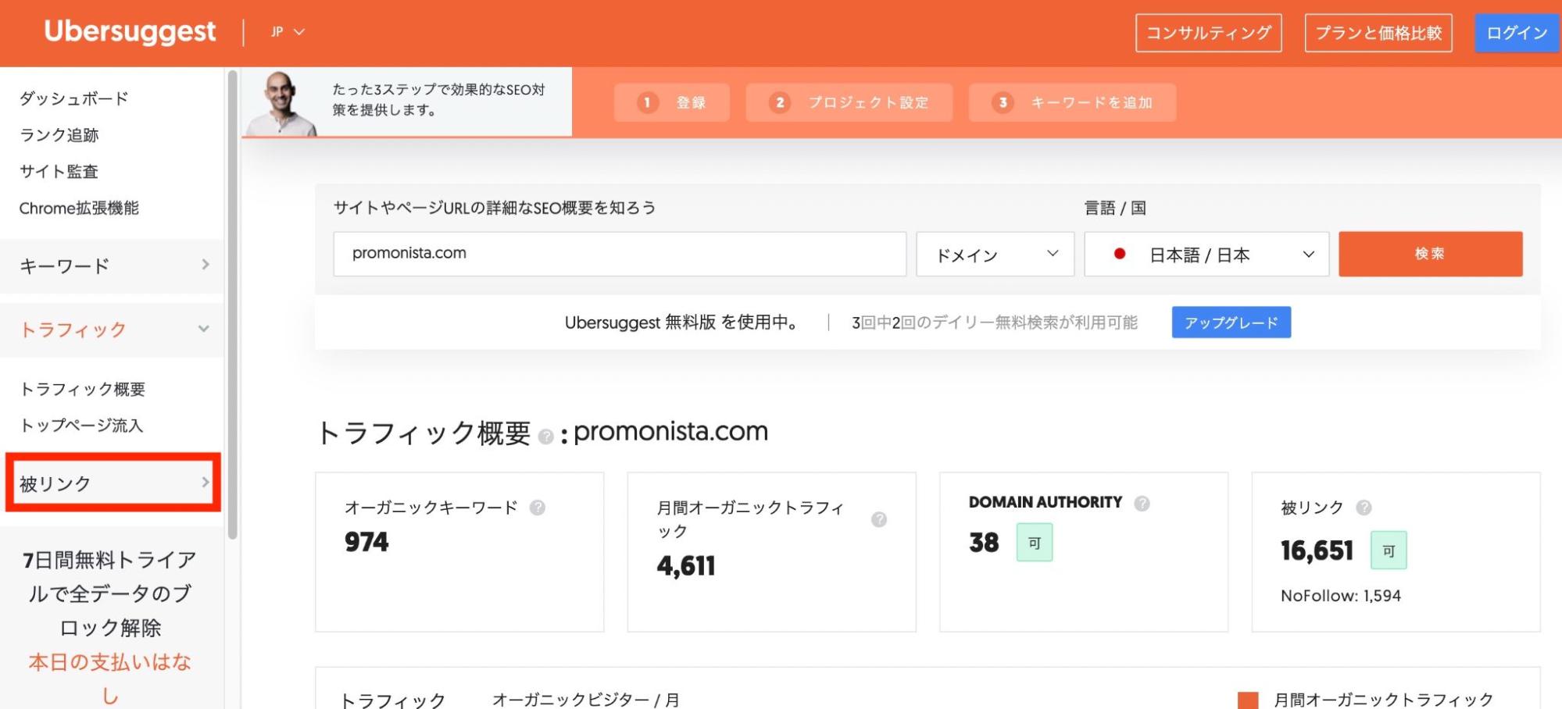The width and height of the screenshot is (1562, 709).
Task: Expand the 被リンク sidebar section
Action: point(113,483)
